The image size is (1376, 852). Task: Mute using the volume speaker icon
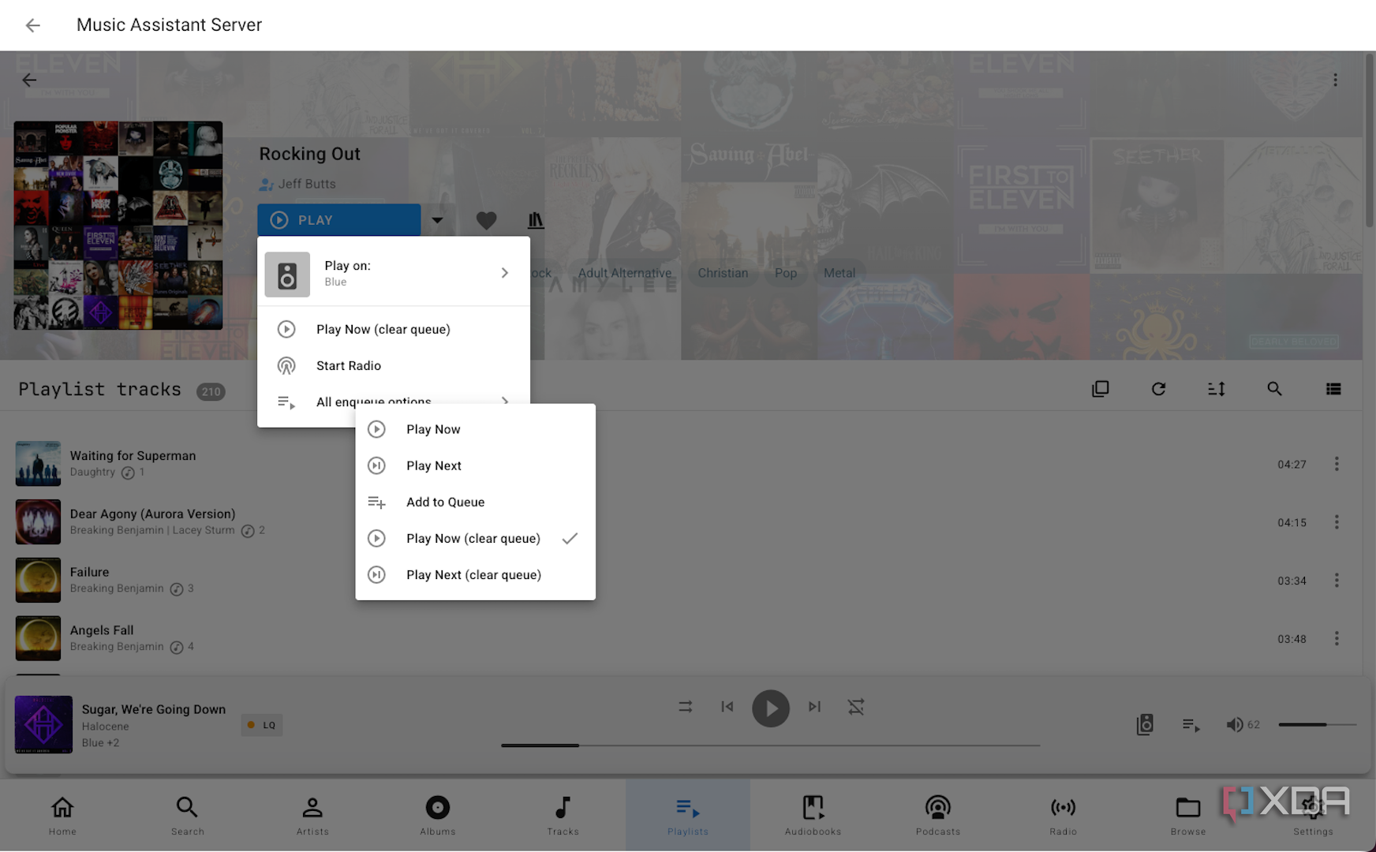click(1234, 724)
